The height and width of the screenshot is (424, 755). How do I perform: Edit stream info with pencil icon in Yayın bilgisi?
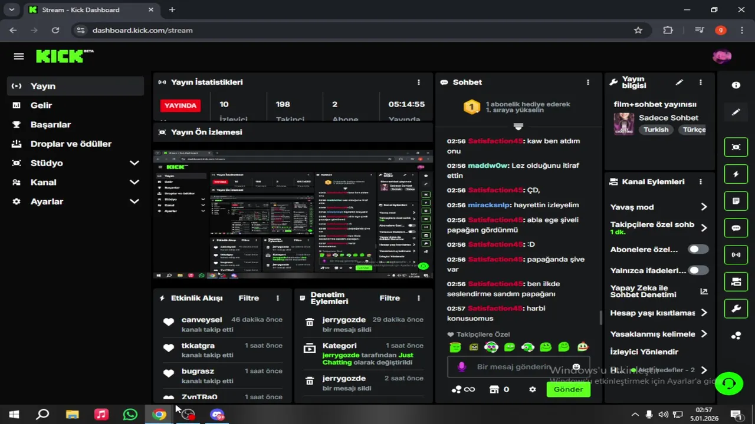[x=679, y=82]
